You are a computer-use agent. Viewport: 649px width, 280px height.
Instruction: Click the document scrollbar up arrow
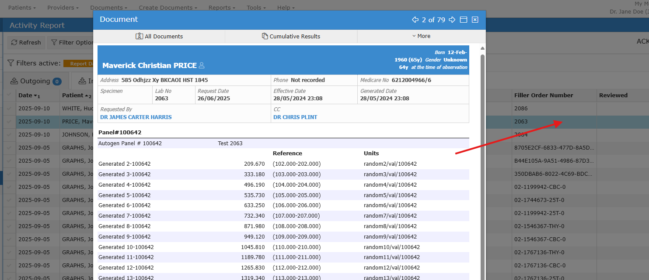point(482,48)
